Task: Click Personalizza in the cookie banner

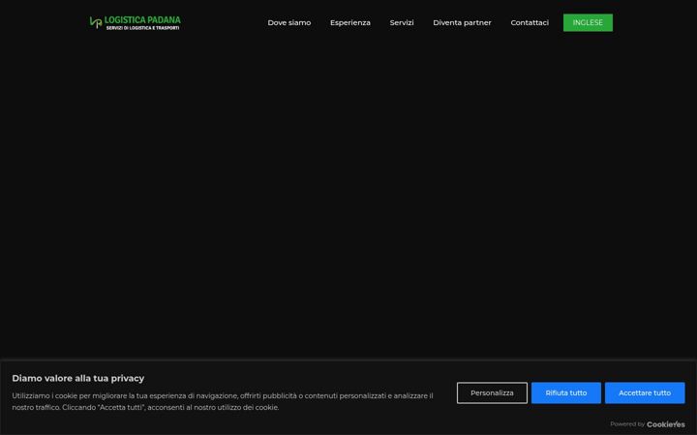Action: click(x=492, y=392)
